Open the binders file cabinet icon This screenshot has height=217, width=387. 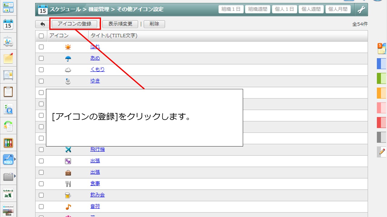pos(8,143)
